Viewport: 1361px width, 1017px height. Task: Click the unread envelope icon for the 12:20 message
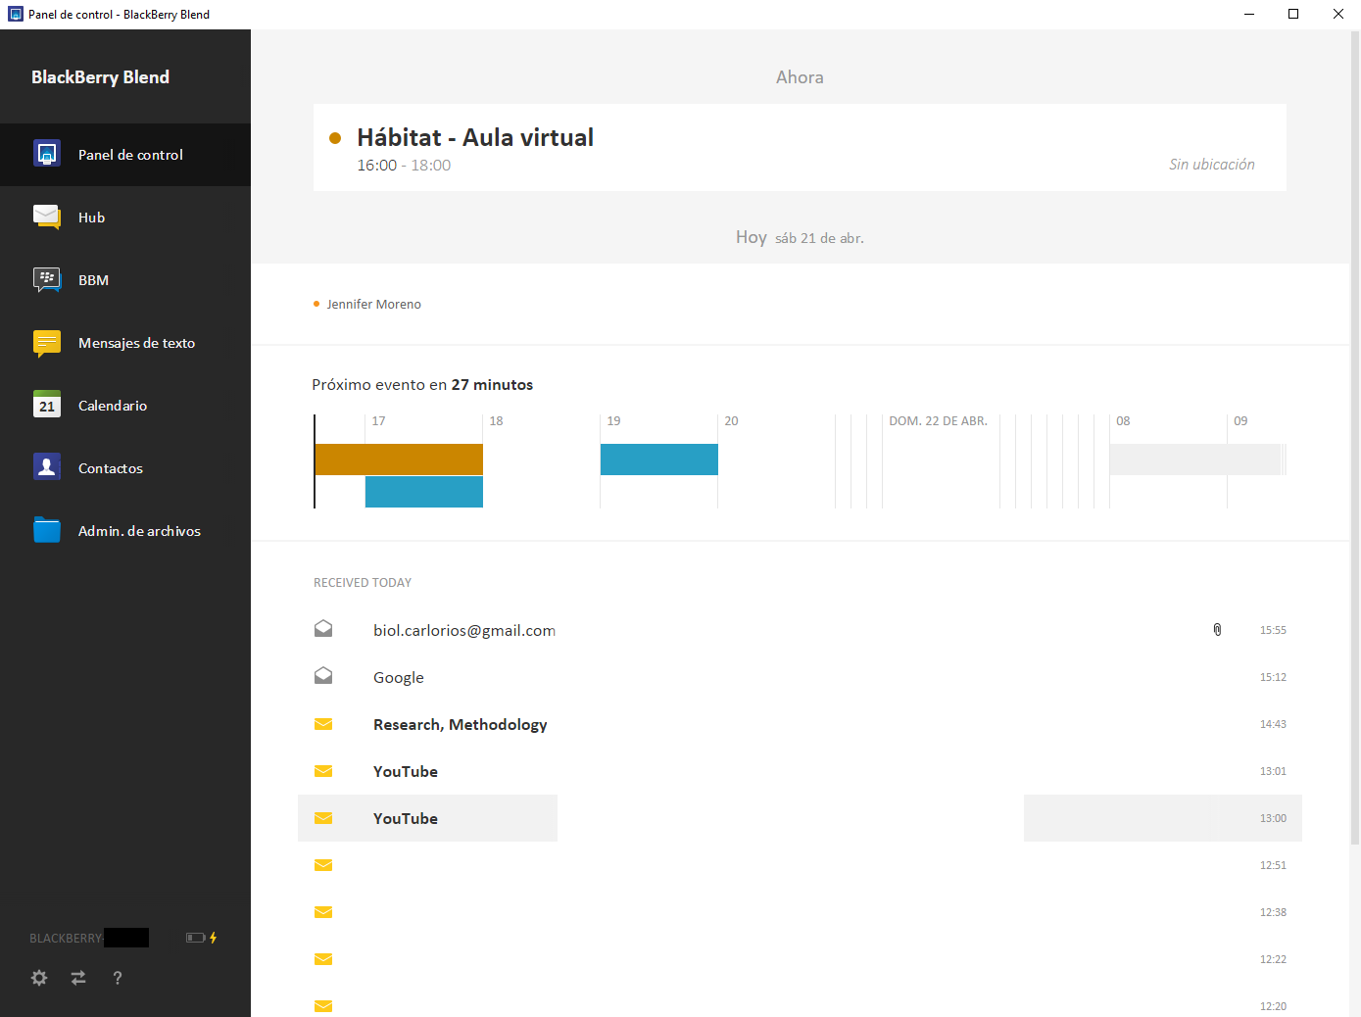[323, 1006]
